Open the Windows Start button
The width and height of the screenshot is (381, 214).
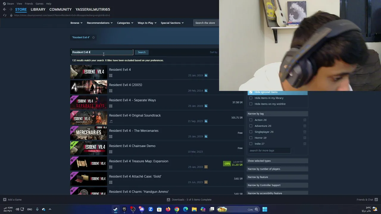[x=265, y=209]
